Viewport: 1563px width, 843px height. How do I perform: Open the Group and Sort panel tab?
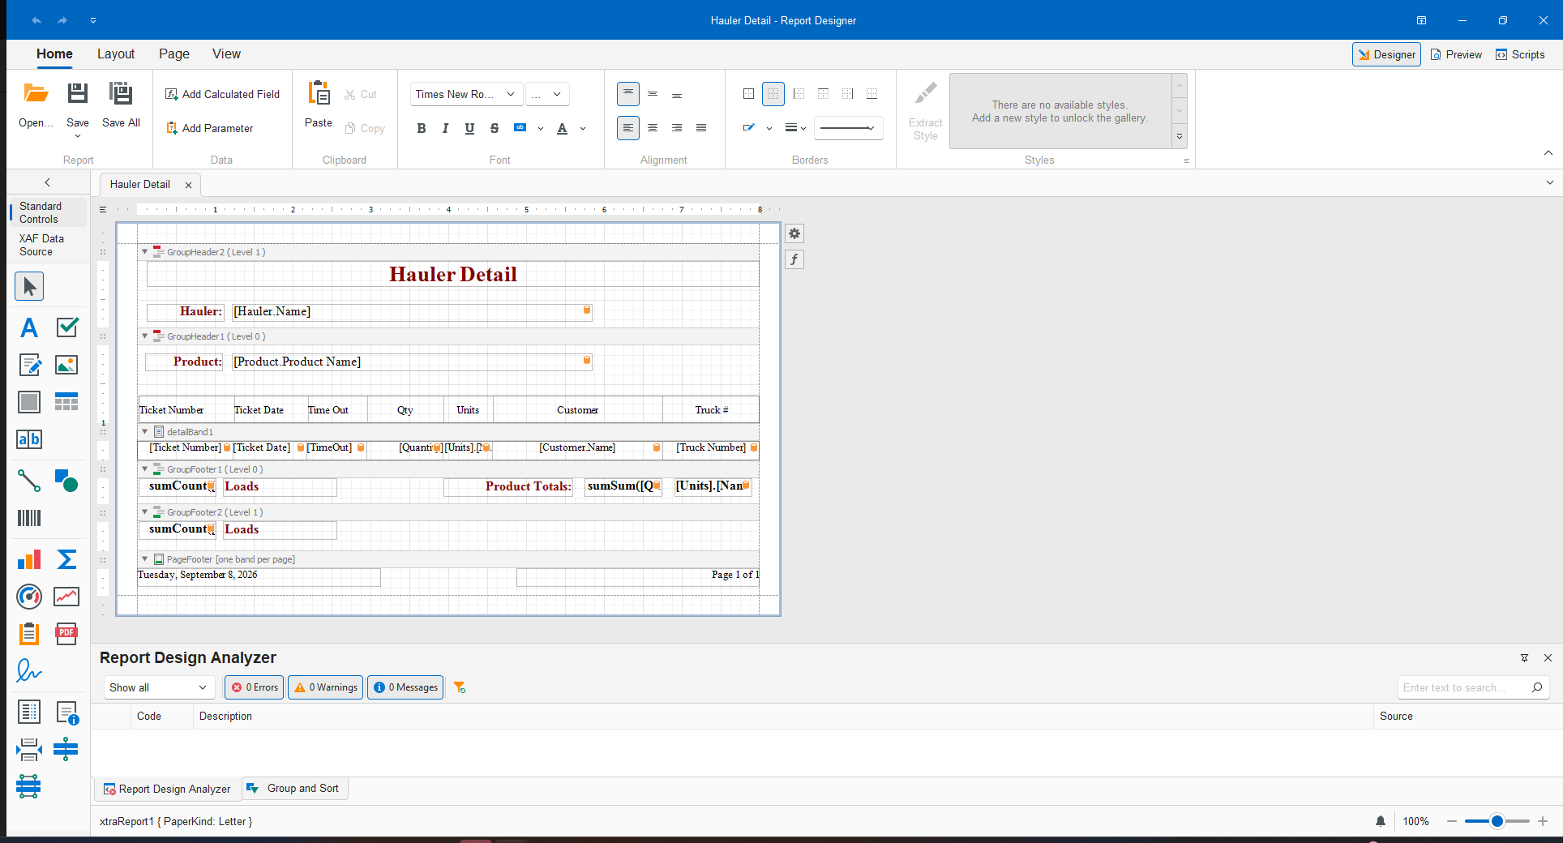295,789
